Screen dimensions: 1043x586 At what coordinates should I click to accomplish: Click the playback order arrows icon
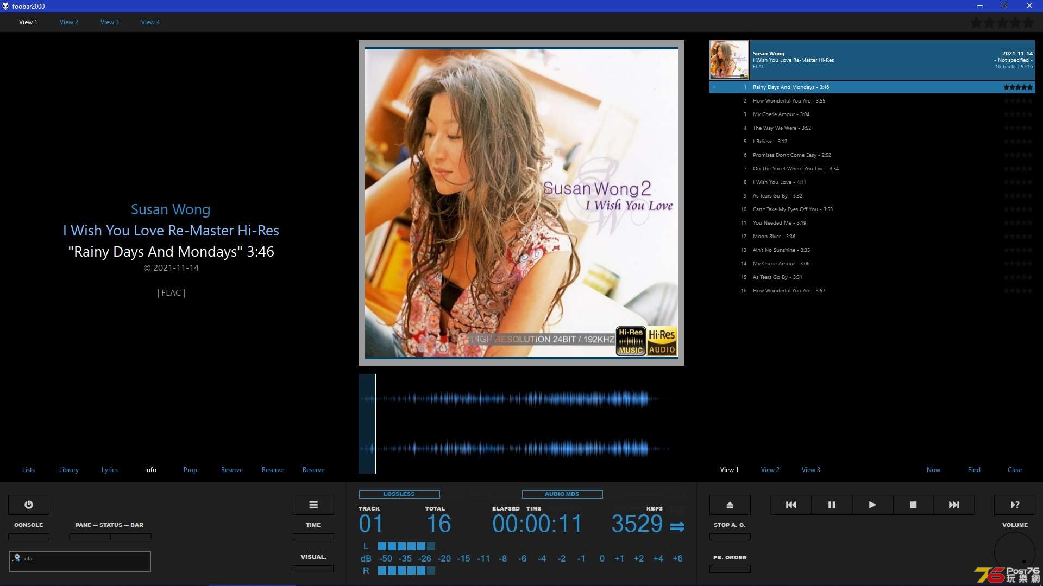[x=677, y=526]
